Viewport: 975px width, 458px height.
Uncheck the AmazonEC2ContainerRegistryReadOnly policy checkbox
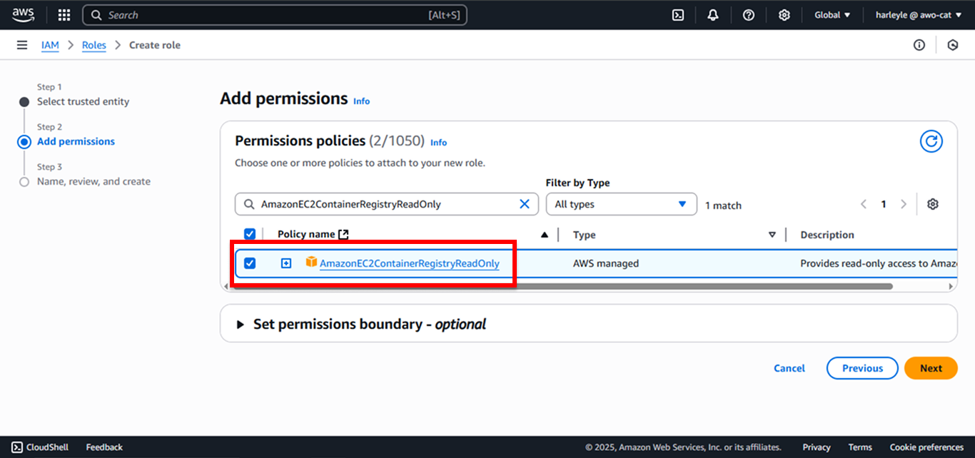[x=250, y=263]
